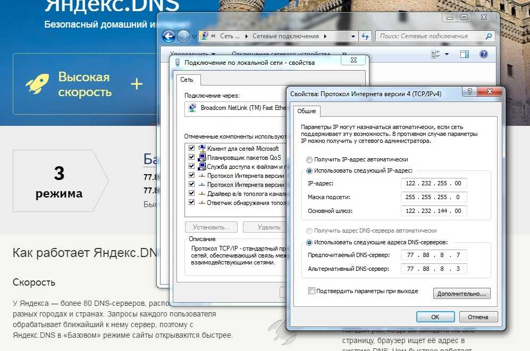Click the Как работает Яндекс.DNS heading
Image resolution: width=530 pixels, height=351 pixels.
(85, 253)
